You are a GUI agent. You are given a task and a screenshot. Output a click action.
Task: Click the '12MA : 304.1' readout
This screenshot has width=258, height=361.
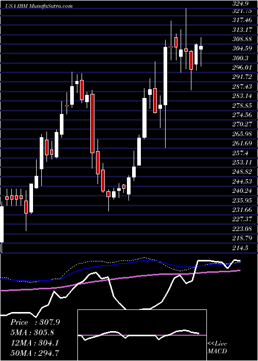click(35, 343)
